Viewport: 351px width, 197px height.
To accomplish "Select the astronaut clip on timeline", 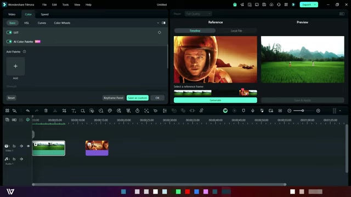I will coord(97,148).
